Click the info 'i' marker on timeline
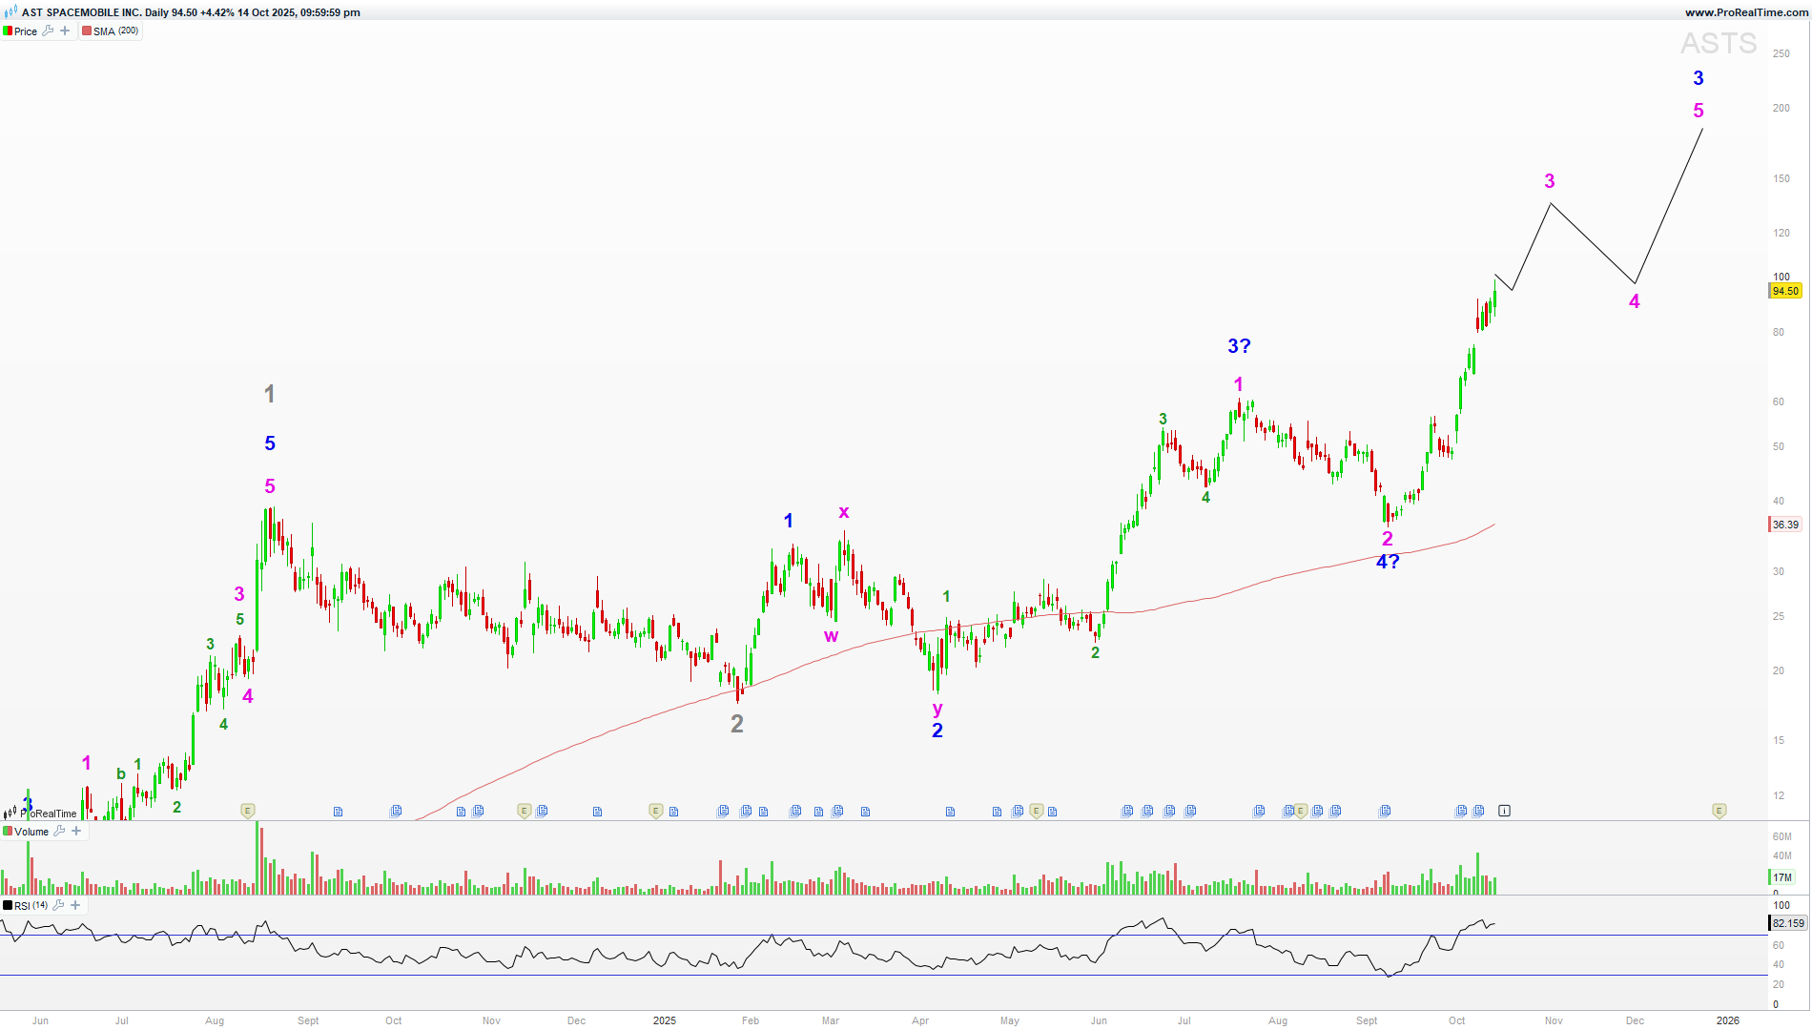This screenshot has width=1812, height=1030. click(1504, 811)
